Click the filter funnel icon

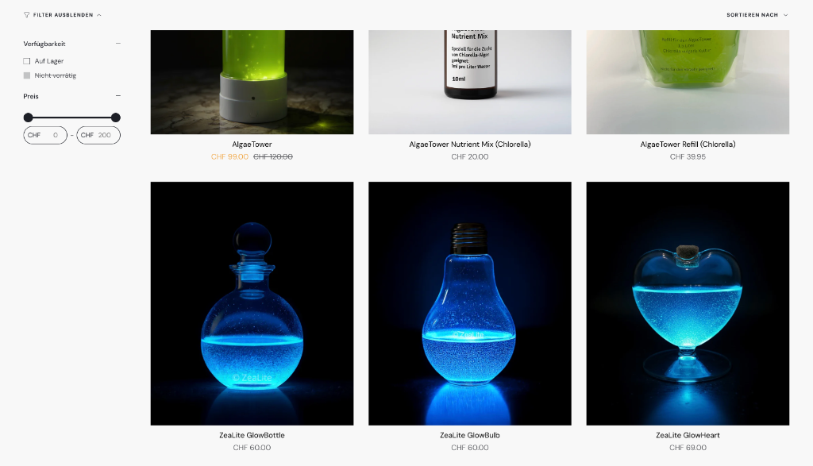26,15
